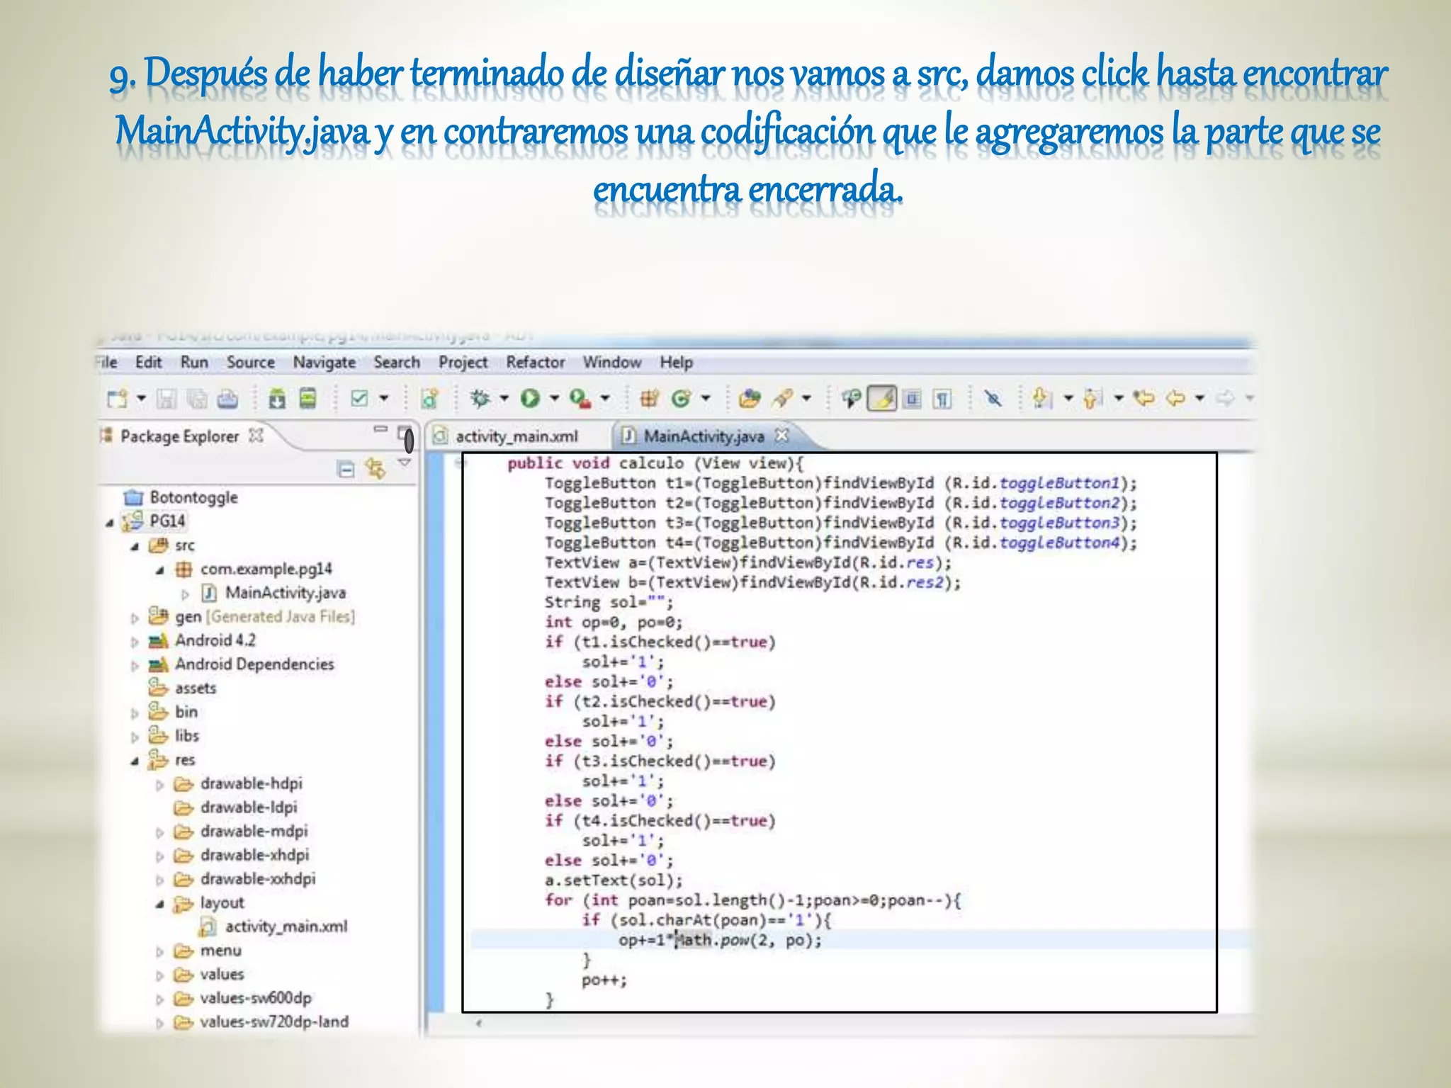The width and height of the screenshot is (1451, 1088).
Task: Collapse the com.example.pg14 package node
Action: pyautogui.click(x=160, y=571)
